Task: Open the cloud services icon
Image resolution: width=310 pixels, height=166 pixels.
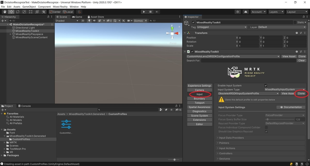Action: [246, 12]
